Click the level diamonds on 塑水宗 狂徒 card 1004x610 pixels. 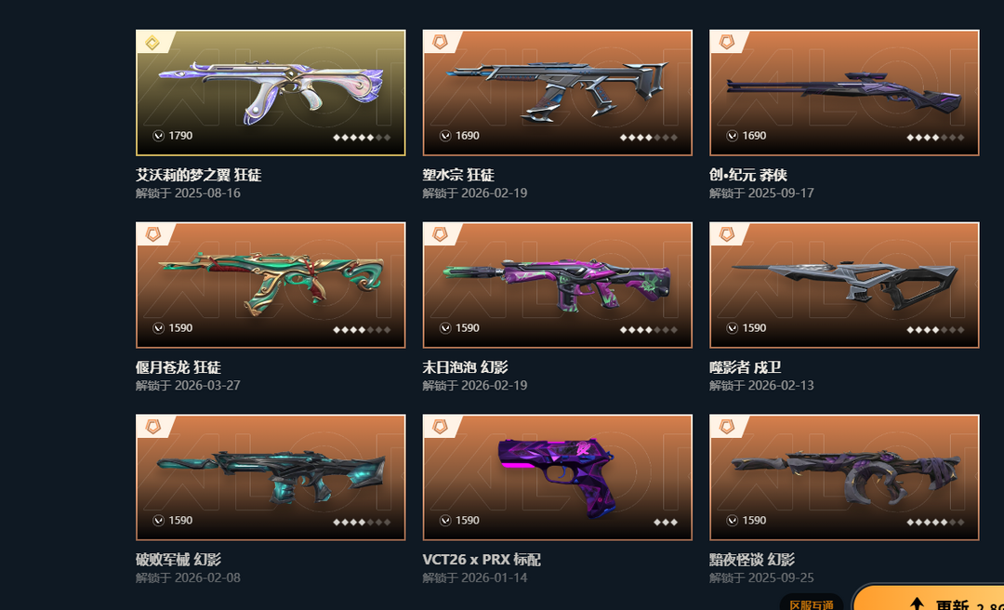click(x=648, y=137)
